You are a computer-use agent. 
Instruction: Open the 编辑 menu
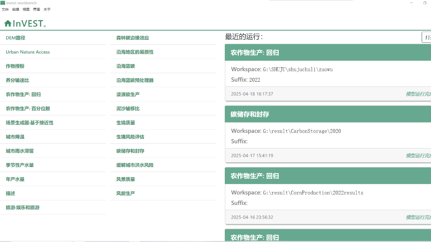coord(15,10)
